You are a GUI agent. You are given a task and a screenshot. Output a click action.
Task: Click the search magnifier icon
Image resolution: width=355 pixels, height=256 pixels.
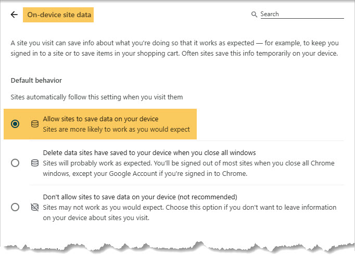coord(254,15)
